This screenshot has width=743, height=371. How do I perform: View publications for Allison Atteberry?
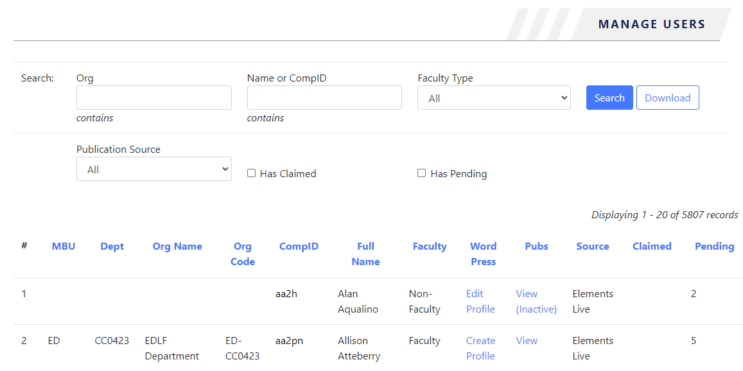coord(527,341)
